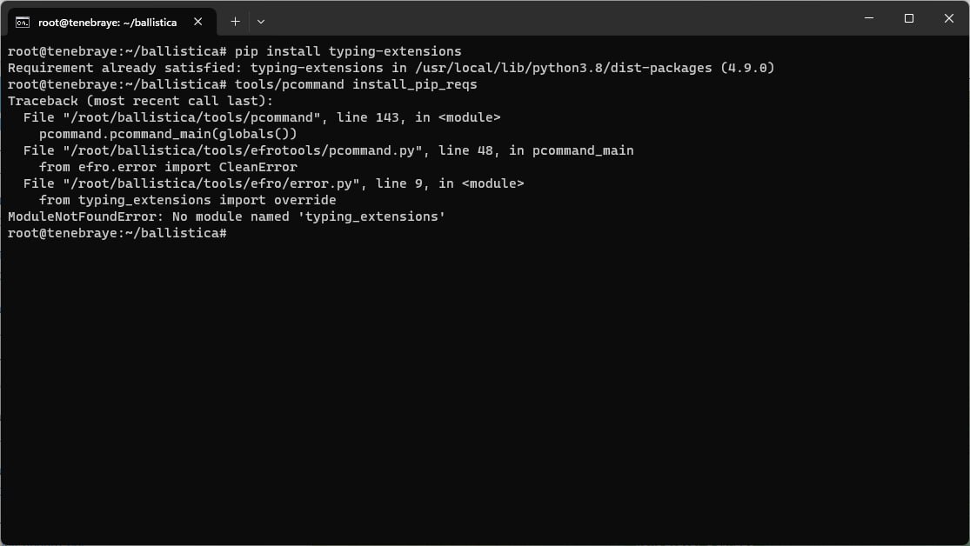
Task: Minimize the terminal window
Action: (x=870, y=18)
